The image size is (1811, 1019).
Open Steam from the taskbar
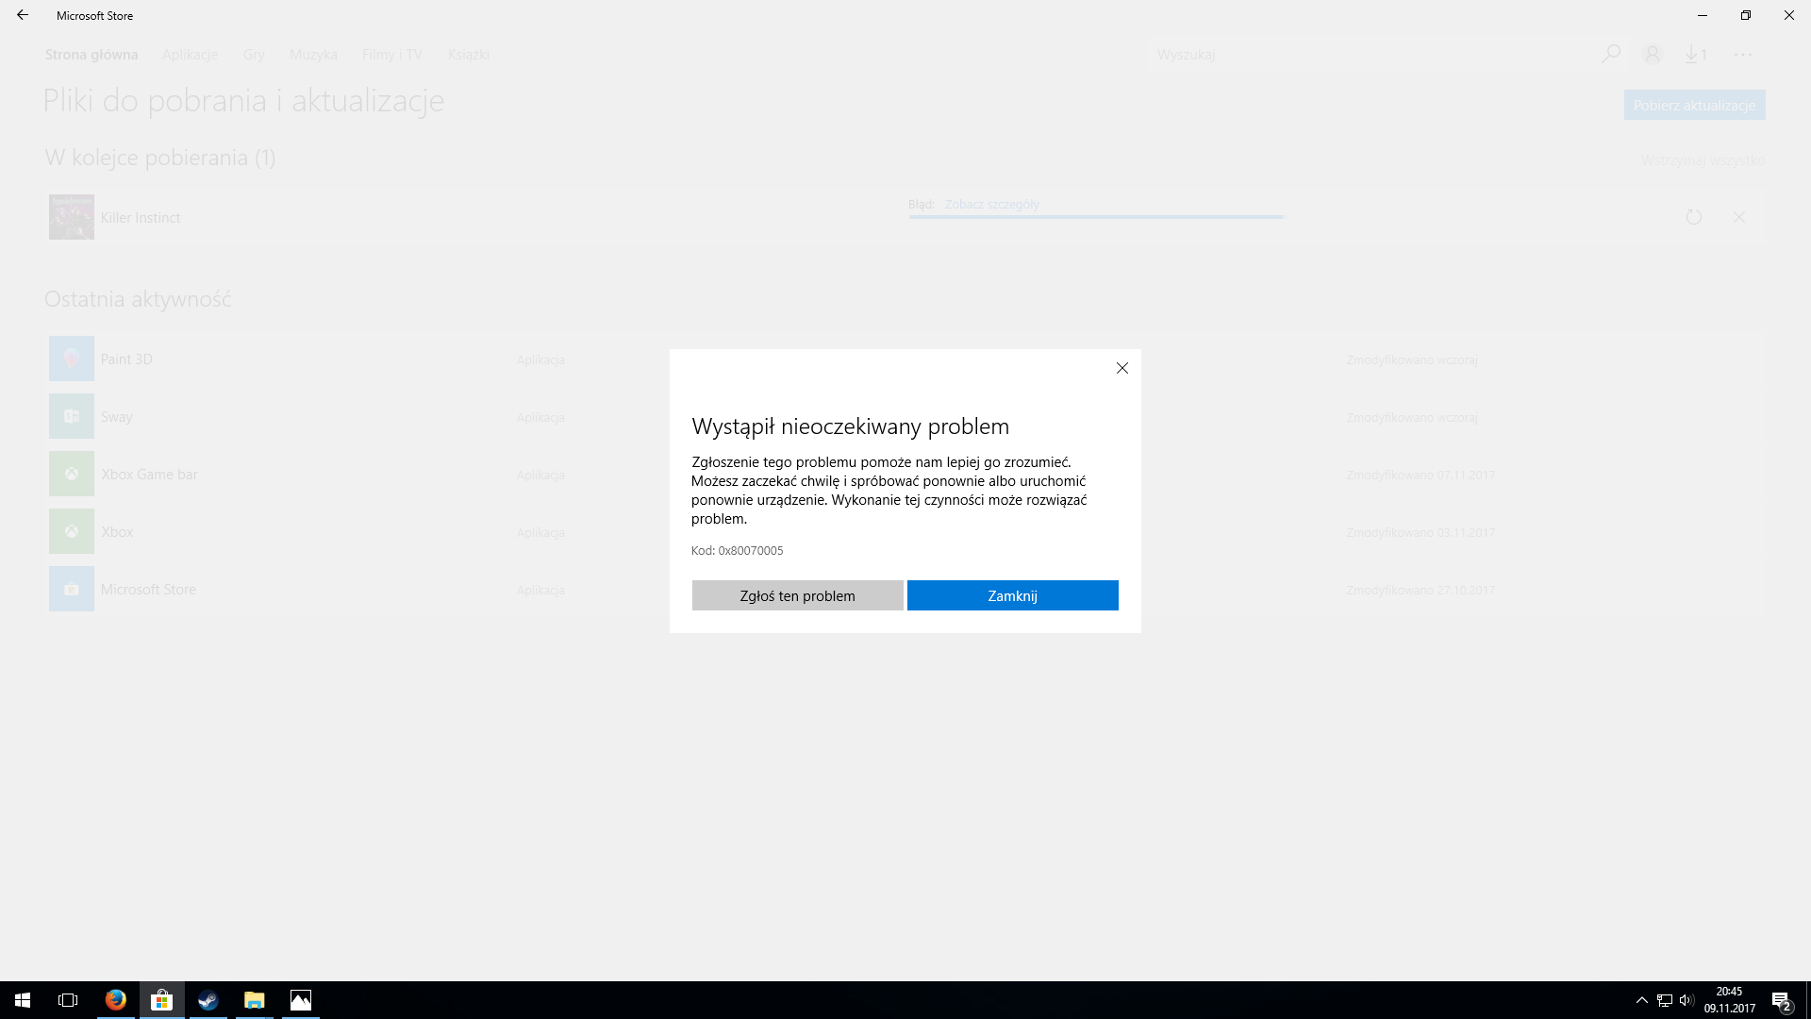(208, 1000)
